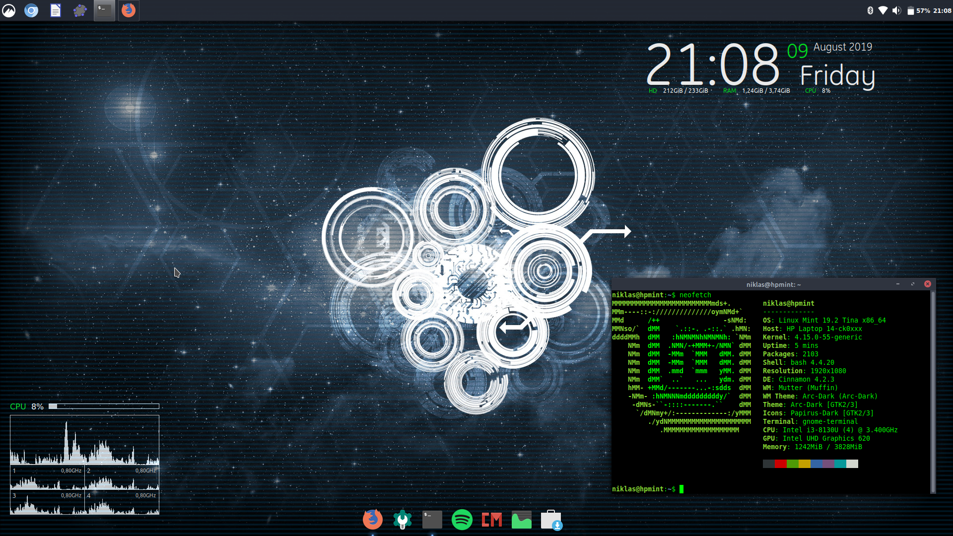Open LibreOffice Writer from the top panel
Screen dimensions: 953x536
[55, 10]
